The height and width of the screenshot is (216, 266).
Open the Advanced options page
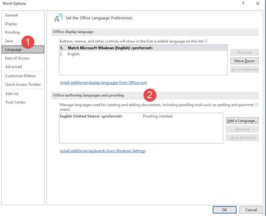click(x=13, y=66)
